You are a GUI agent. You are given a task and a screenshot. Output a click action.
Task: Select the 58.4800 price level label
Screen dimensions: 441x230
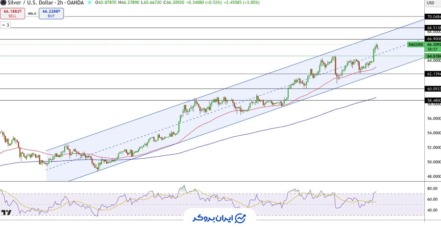tap(433, 101)
